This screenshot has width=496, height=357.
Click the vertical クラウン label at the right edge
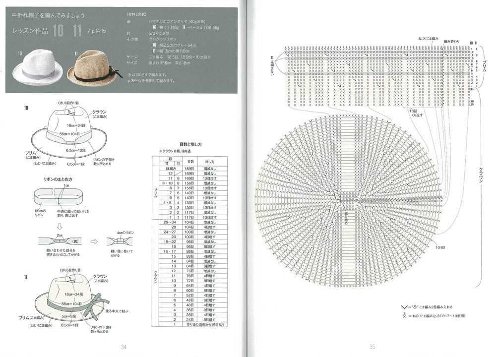pos(481,175)
